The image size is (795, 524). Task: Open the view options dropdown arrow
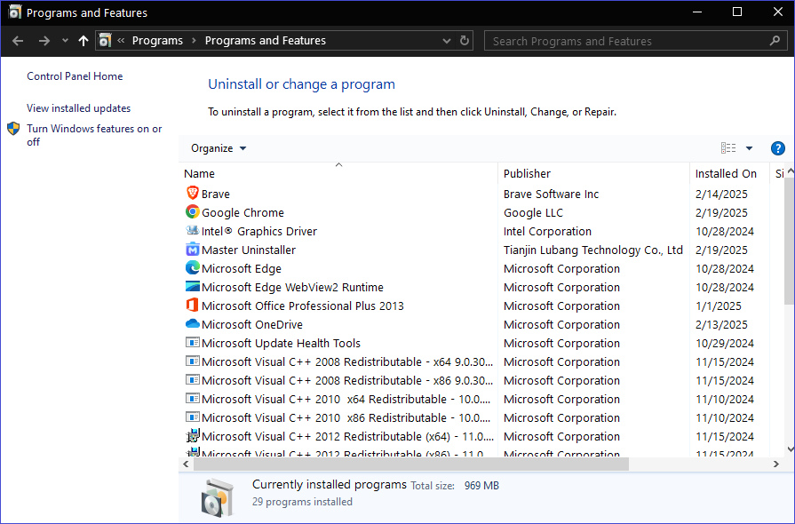[x=749, y=148]
